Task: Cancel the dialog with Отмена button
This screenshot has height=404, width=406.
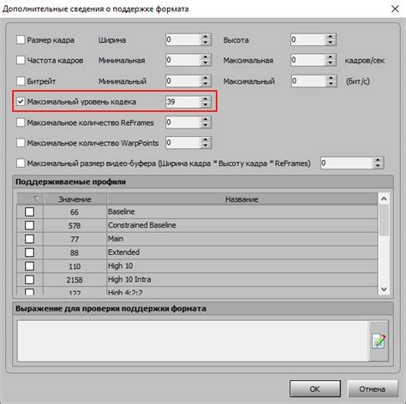Action: coord(373,389)
